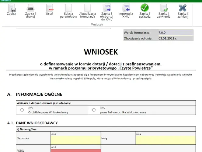The width and height of the screenshot is (202, 152).
Task: Click the red PESEL field A.1.3
Action: point(76,150)
